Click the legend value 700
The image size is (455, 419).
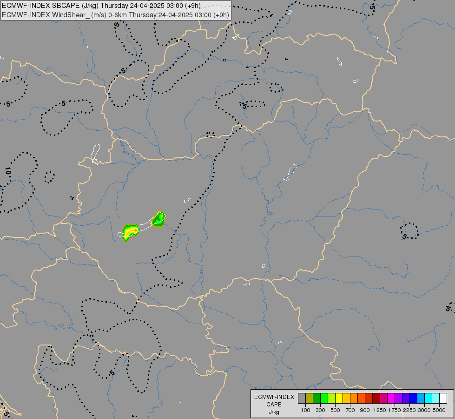tap(350, 410)
